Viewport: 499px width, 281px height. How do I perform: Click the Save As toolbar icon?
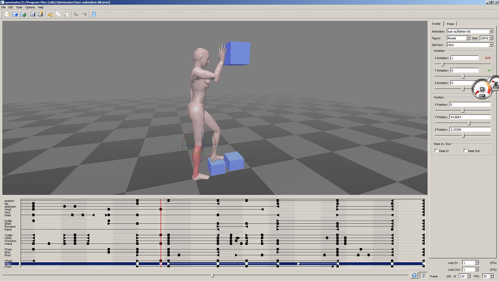click(x=41, y=14)
